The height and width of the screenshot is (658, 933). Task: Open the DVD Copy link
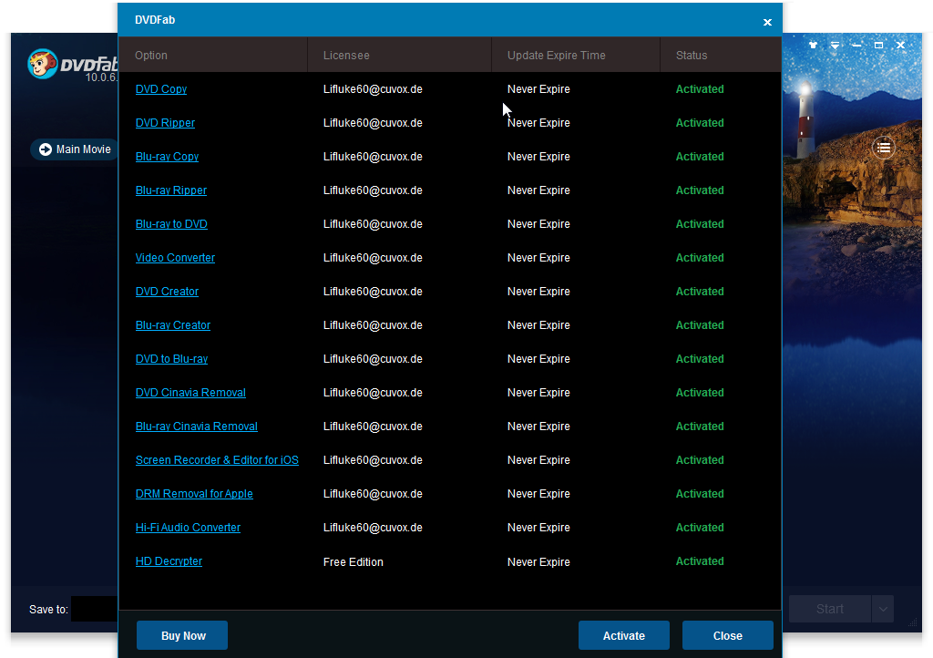click(160, 88)
